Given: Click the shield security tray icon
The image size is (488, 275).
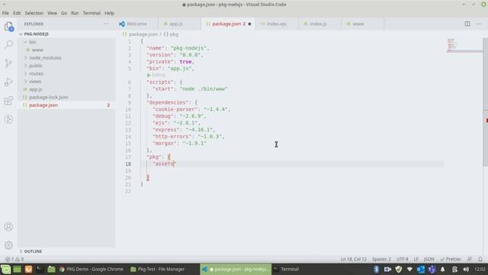Looking at the screenshot, I should pyautogui.click(x=399, y=269).
